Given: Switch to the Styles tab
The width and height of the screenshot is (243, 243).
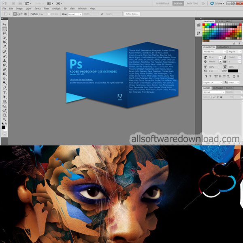Looking at the screenshot, I should point(220,21).
